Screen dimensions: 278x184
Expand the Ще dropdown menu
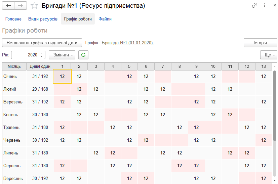[x=269, y=55]
